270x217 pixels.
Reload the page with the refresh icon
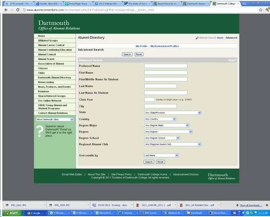click(18, 10)
